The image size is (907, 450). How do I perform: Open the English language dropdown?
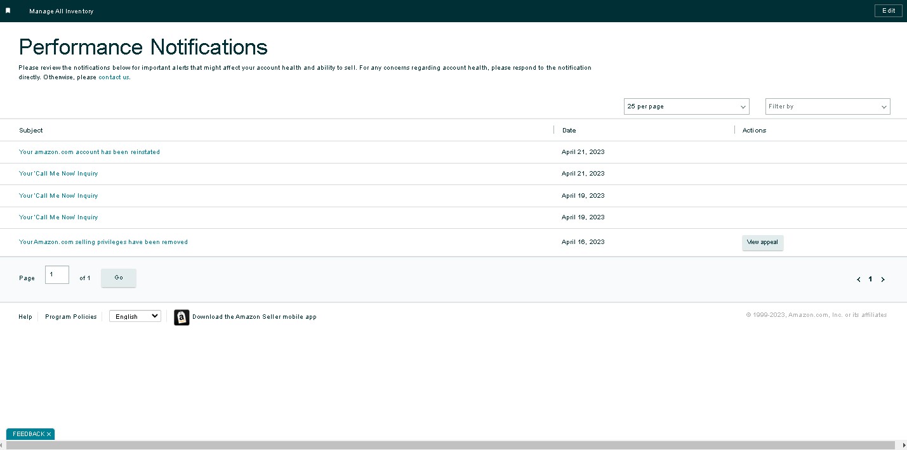point(135,316)
